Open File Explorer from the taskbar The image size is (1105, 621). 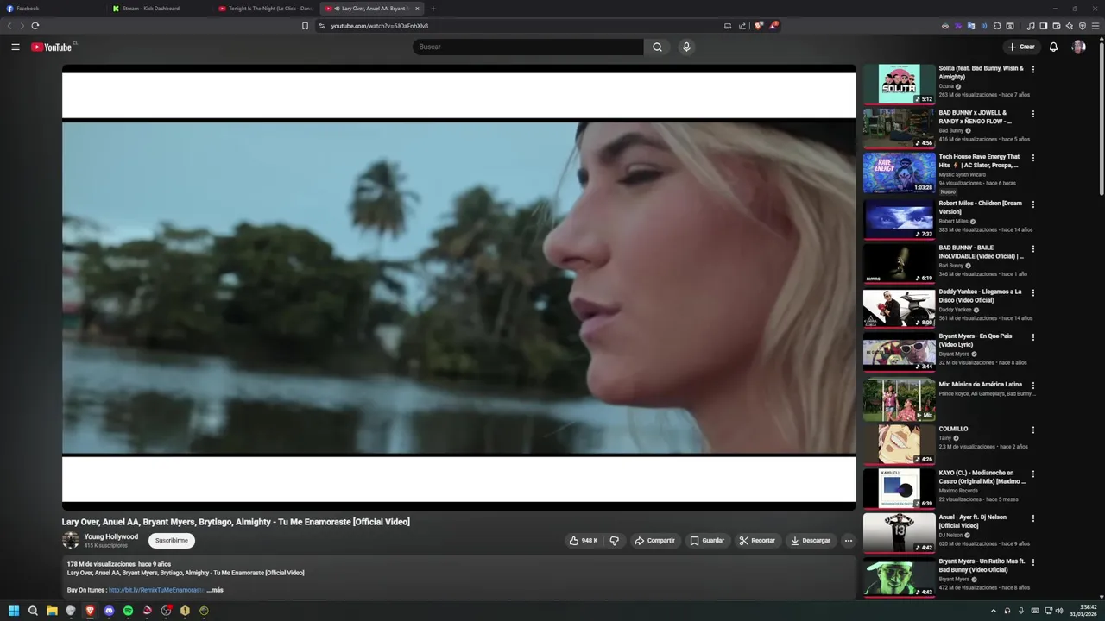click(52, 611)
